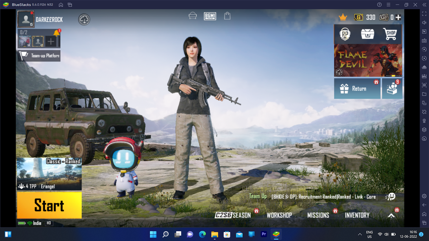Open the DARKEEROCK player profile avatar
The image size is (429, 241).
pyautogui.click(x=26, y=19)
